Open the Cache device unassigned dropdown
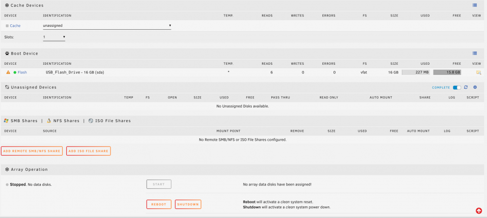The image size is (487, 218). [x=107, y=26]
